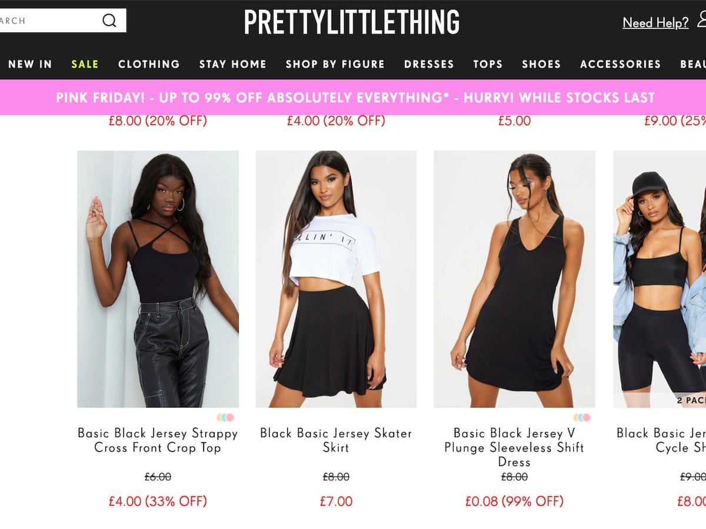The image size is (706, 529).
Task: Click colour swatches under V Plunge Dress
Action: tap(582, 417)
